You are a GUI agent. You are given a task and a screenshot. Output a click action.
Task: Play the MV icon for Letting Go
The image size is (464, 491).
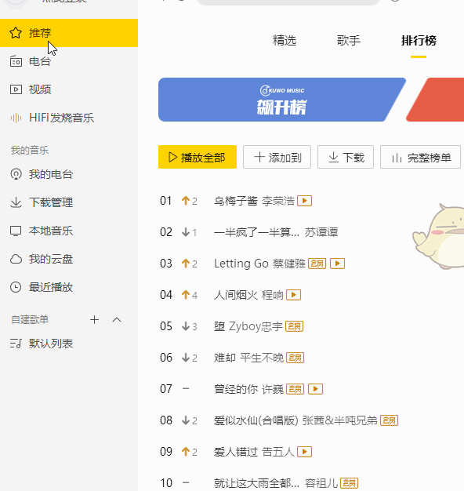(337, 264)
